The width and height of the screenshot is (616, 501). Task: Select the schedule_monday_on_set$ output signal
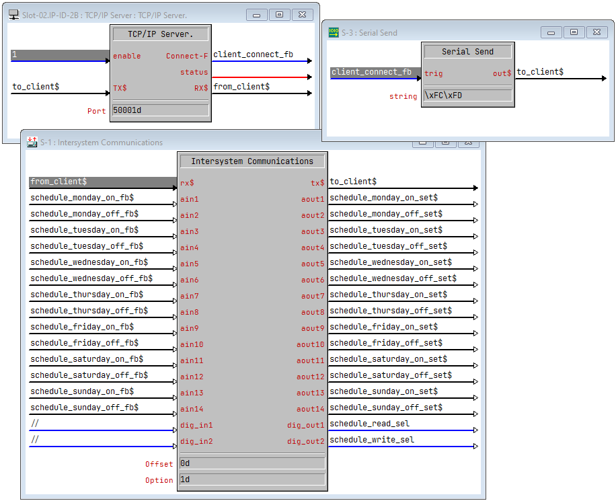[383, 198]
